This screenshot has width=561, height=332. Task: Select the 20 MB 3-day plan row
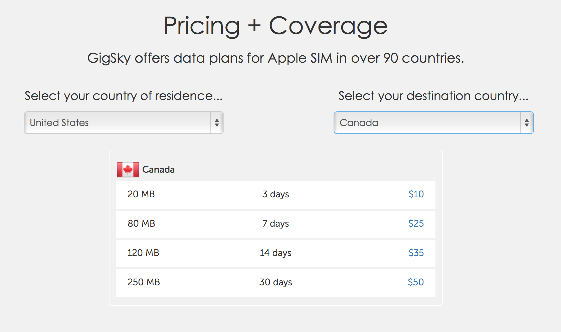(x=275, y=195)
